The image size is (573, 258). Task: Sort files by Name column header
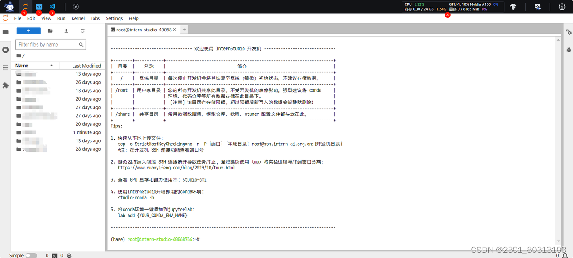[x=34, y=65]
